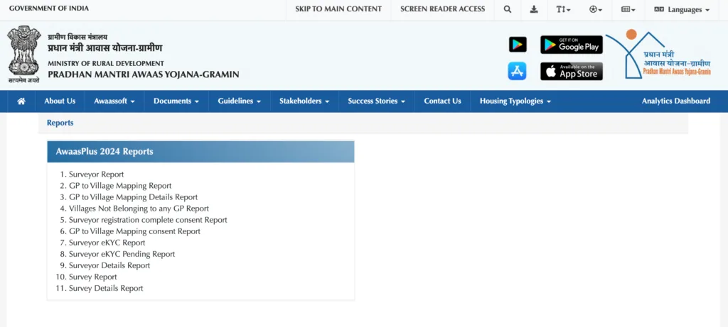This screenshot has width=728, height=327.
Task: Expand the Awaassoft menu
Action: tap(114, 101)
